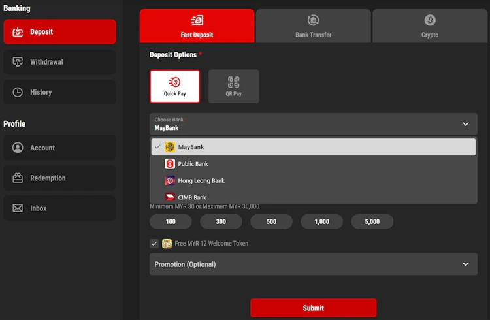This screenshot has width=490, height=320.
Task: Open Account under Profile
Action: coord(59,148)
